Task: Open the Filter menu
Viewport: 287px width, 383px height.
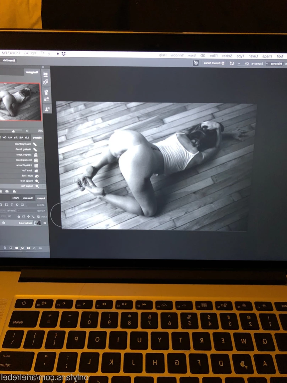Action: (x=214, y=56)
